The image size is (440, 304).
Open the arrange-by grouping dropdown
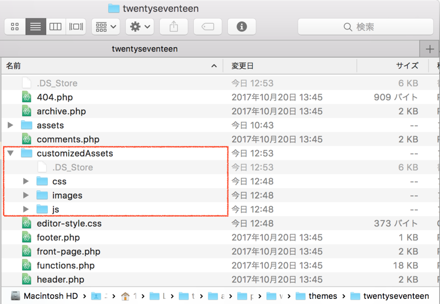[106, 27]
